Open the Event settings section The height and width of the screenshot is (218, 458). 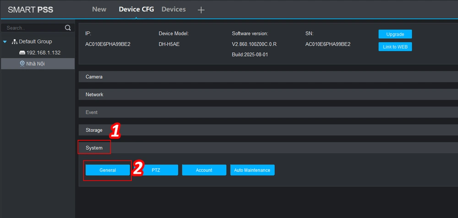92,112
